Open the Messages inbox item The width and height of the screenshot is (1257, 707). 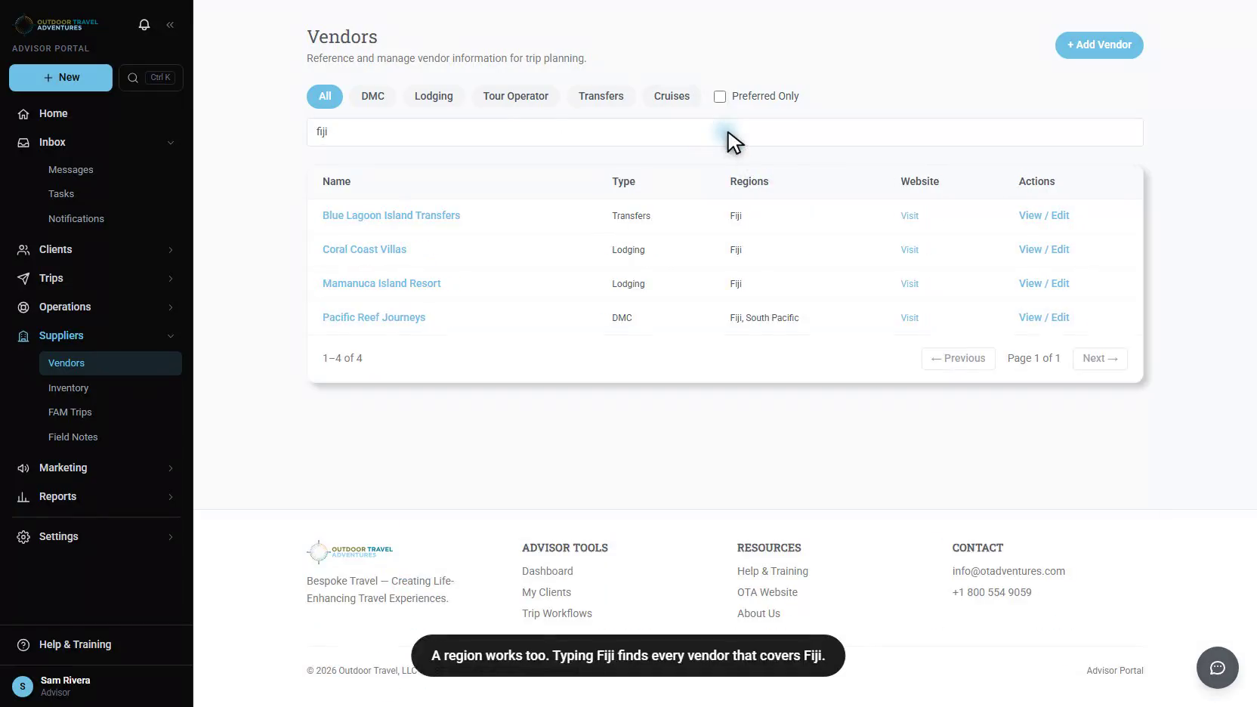pyautogui.click(x=71, y=170)
